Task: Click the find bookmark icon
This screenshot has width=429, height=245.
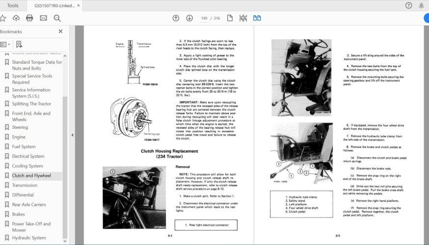Action: (19, 44)
